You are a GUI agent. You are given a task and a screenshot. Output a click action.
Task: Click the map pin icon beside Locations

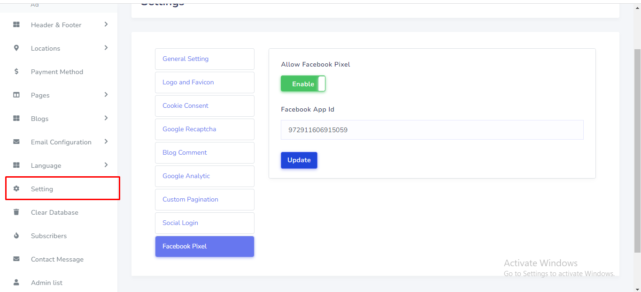16,48
